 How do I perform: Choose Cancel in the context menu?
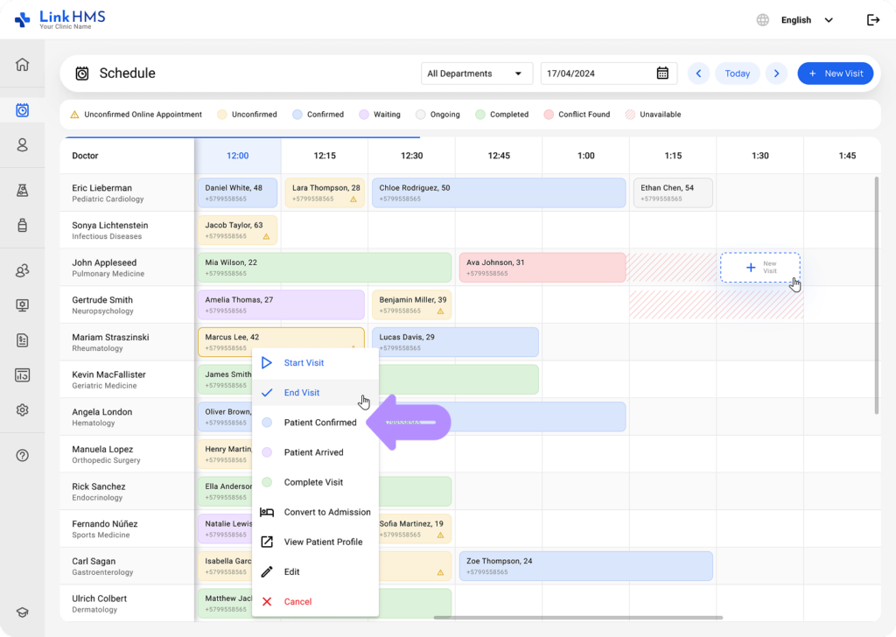[315, 602]
